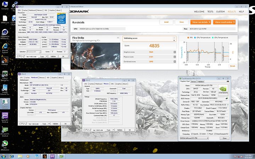This screenshot has height=159, width=255.
Task: Open Windows Explorer from the taskbar
Action: [20, 157]
